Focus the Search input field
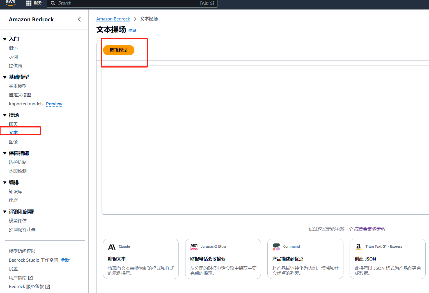The width and height of the screenshot is (429, 293). pyautogui.click(x=132, y=3)
